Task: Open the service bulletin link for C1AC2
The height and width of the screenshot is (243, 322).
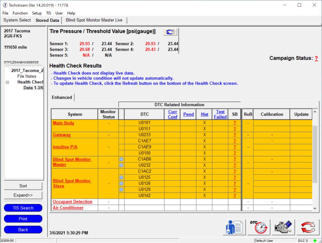Action: [x=235, y=171]
